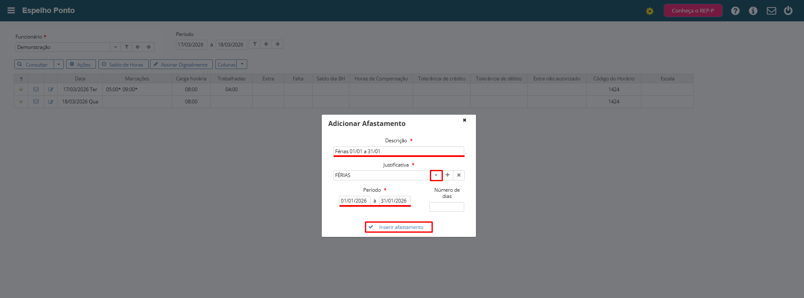The image size is (804, 298).
Task: Go to previous period arrow
Action: [266, 44]
